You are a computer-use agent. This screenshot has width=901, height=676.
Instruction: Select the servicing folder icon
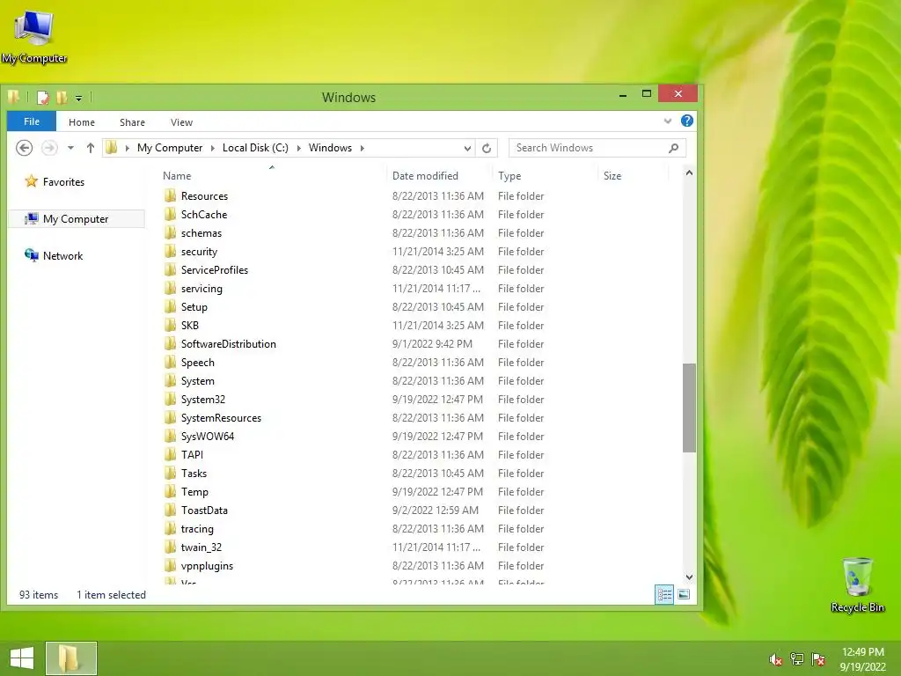170,289
